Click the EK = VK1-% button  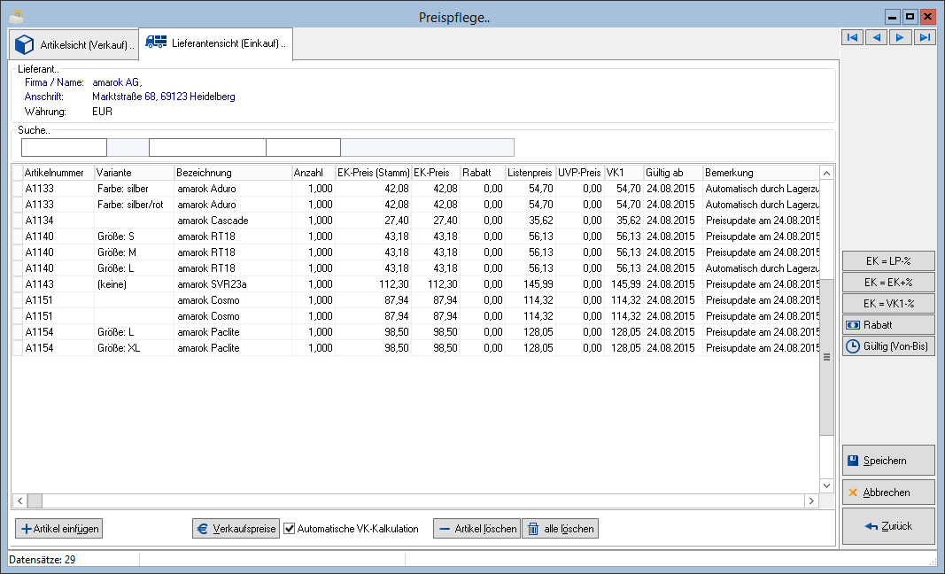coord(888,303)
